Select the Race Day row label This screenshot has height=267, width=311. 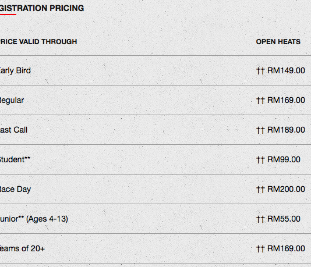pyautogui.click(x=16, y=190)
